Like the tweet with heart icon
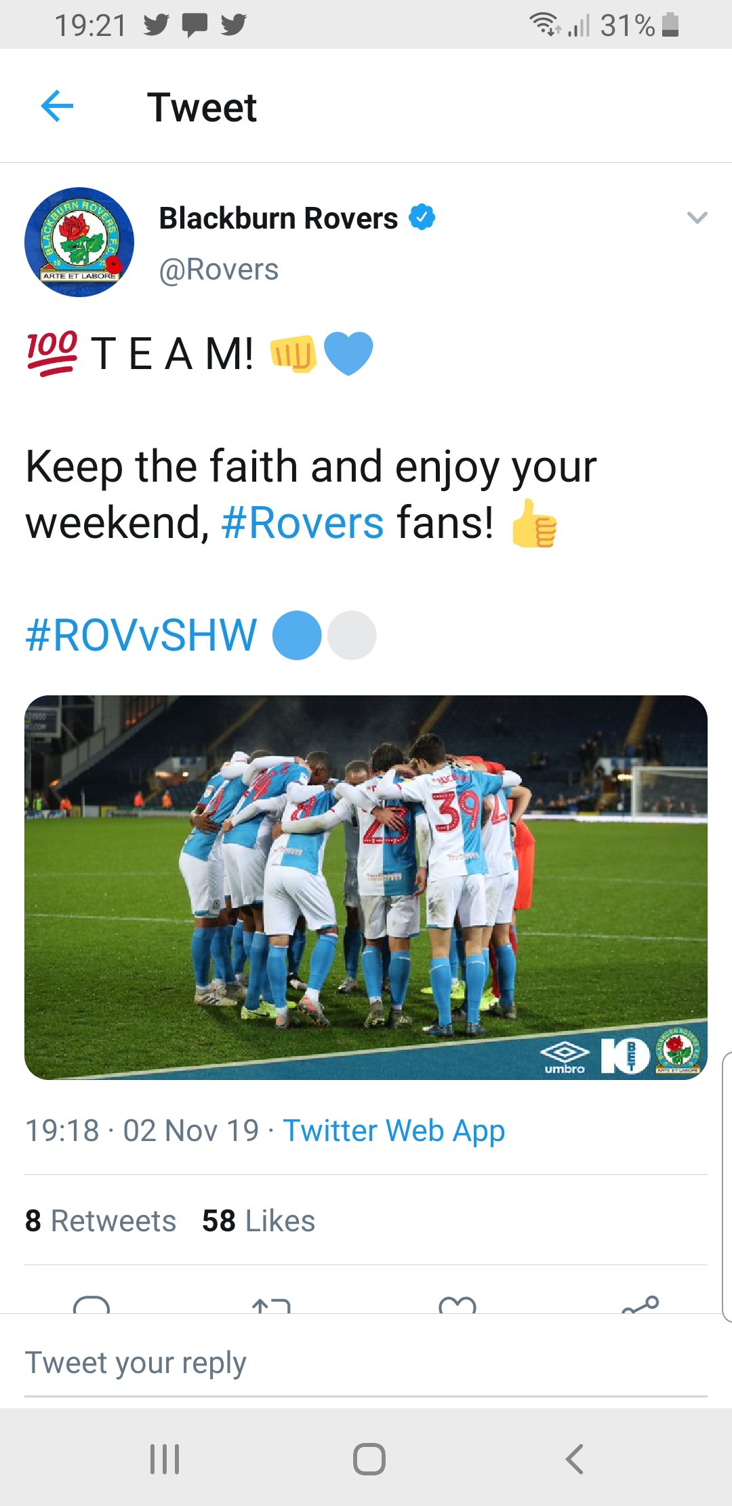Viewport: 732px width, 1506px height. point(457,1305)
